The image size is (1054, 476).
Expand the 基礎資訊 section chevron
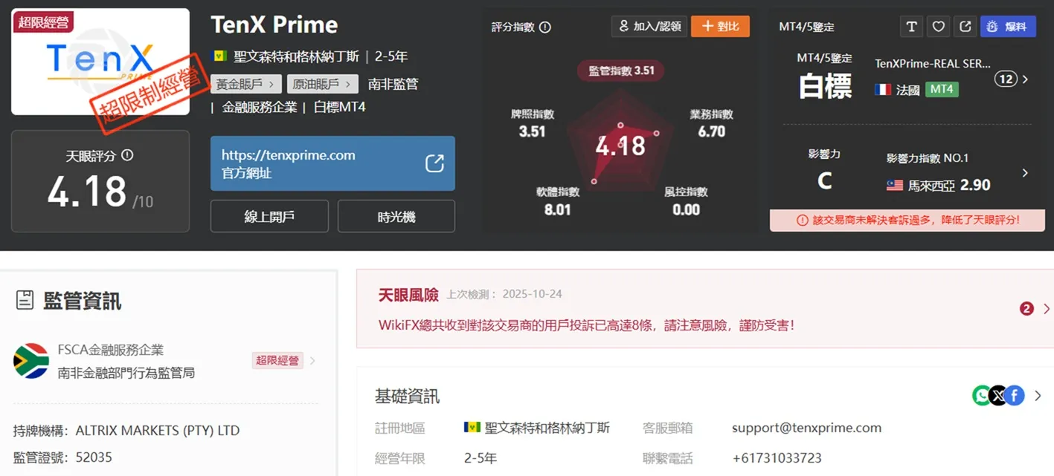pos(1038,396)
